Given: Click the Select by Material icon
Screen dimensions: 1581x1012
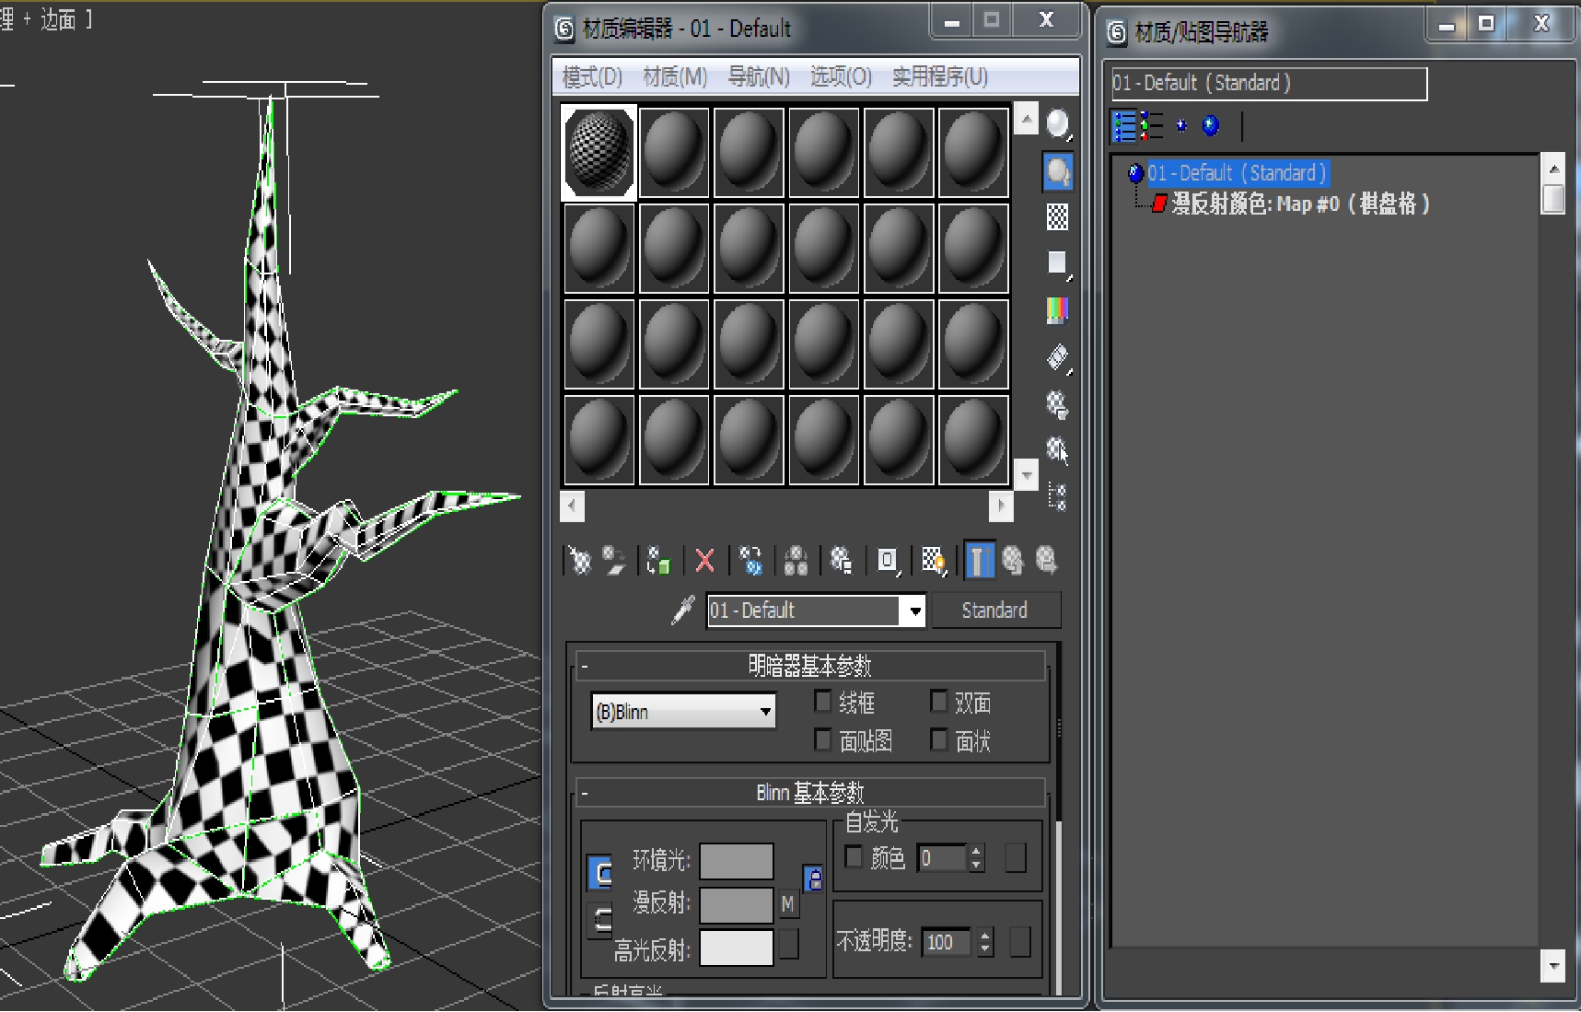Looking at the screenshot, I should (x=1058, y=450).
